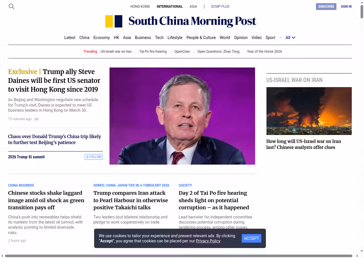This screenshot has width=364, height=258.
Task: Open trending topic Tai Po fire hearing
Action: point(153,52)
